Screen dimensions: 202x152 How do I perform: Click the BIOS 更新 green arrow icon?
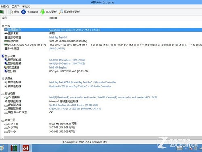[42, 12]
